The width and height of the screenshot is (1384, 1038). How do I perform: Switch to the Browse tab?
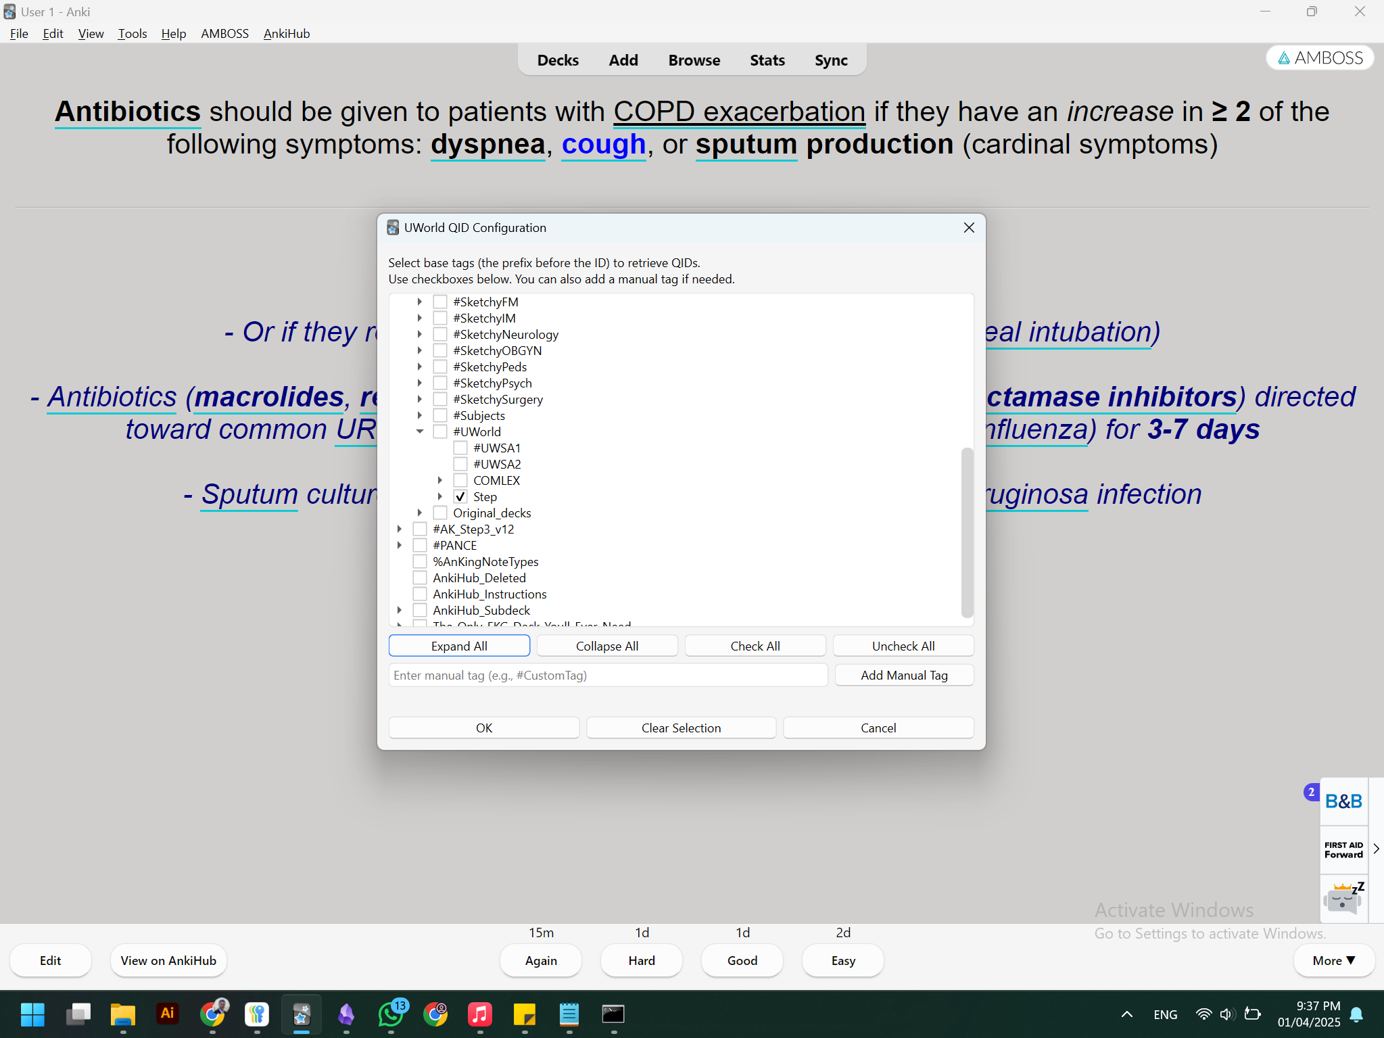pos(694,60)
